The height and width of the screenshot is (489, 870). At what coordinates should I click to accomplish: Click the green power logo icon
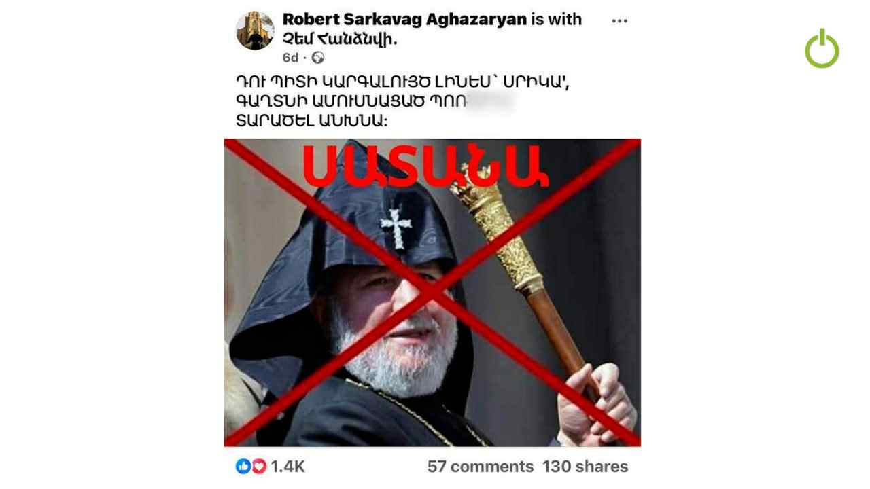822,48
